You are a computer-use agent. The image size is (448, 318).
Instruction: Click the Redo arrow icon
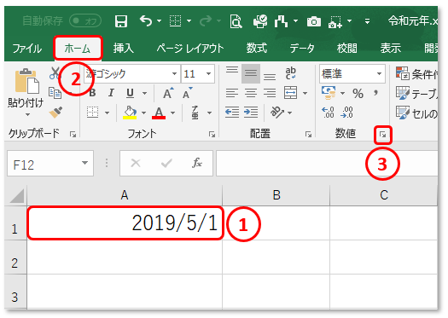(x=206, y=20)
